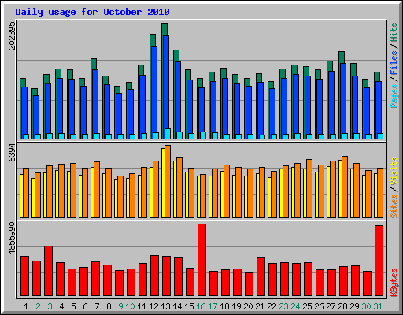Click day 10 on the x-axis
Image resolution: width=403 pixels, height=315 pixels.
[130, 306]
